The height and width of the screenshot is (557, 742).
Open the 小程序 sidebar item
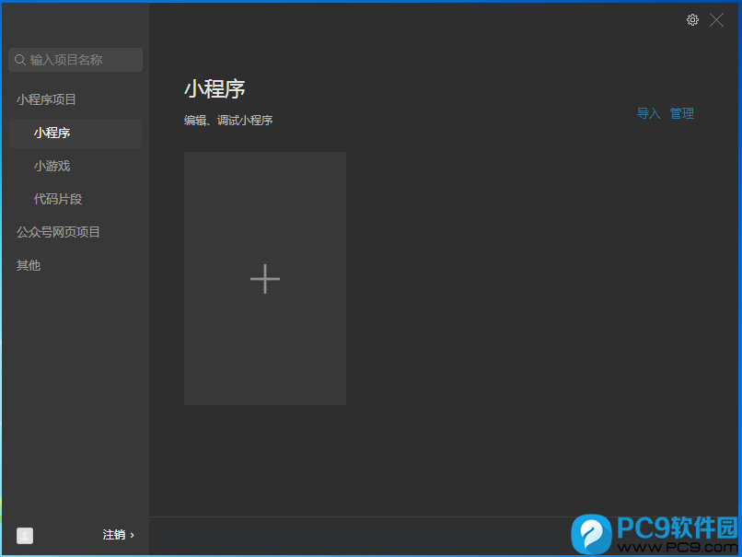[x=75, y=133]
